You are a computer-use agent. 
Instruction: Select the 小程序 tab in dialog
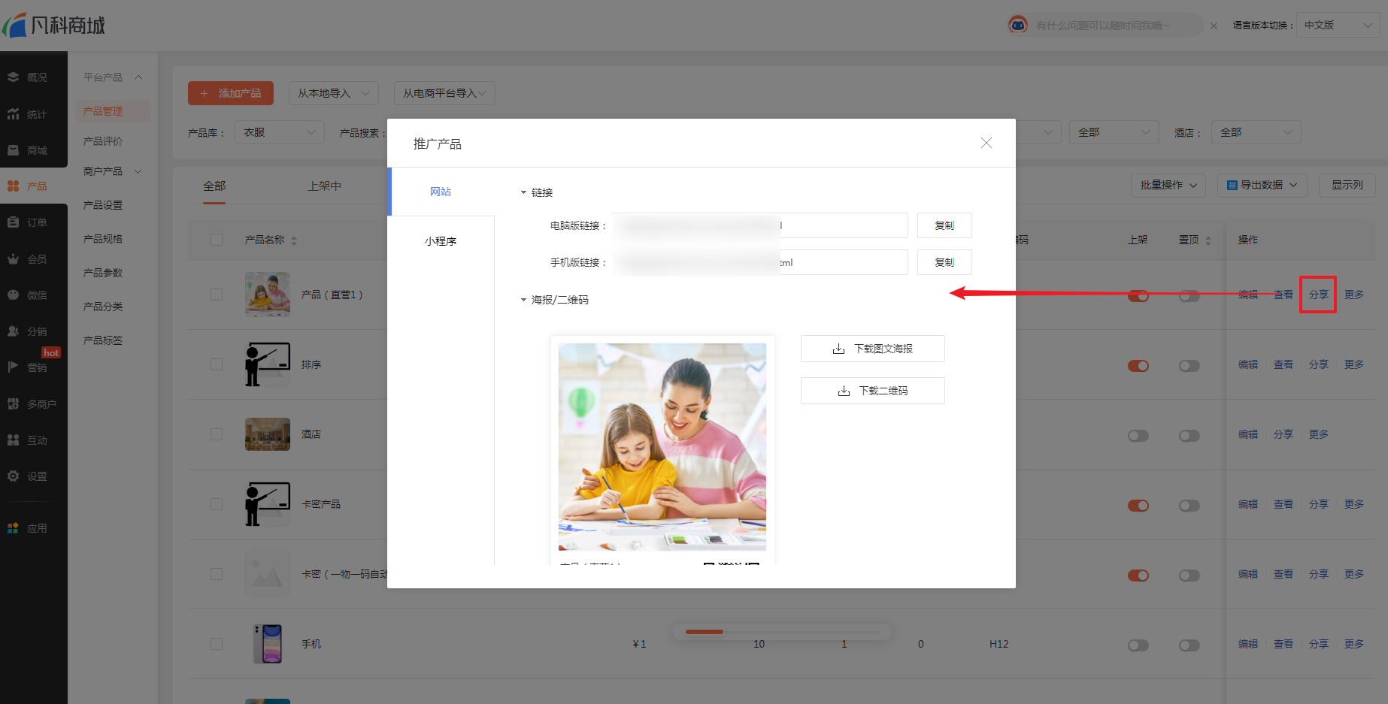(441, 241)
